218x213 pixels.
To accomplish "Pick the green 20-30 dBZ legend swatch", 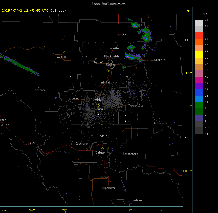I will pos(199,105).
